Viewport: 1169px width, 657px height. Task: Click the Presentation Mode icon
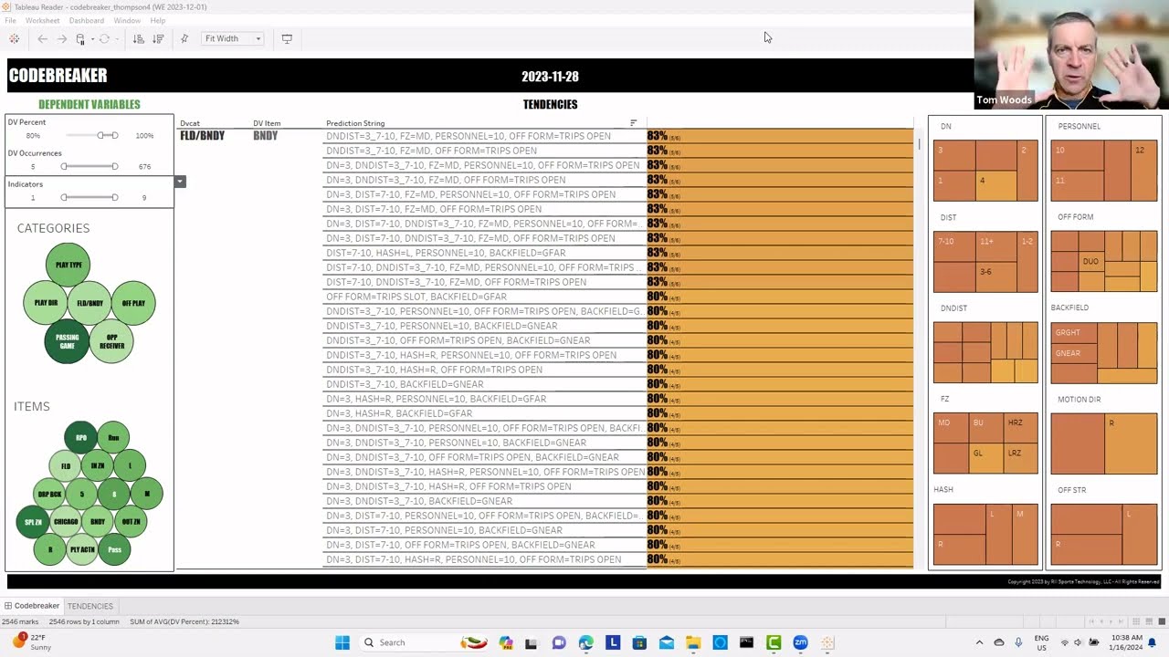pyautogui.click(x=287, y=38)
